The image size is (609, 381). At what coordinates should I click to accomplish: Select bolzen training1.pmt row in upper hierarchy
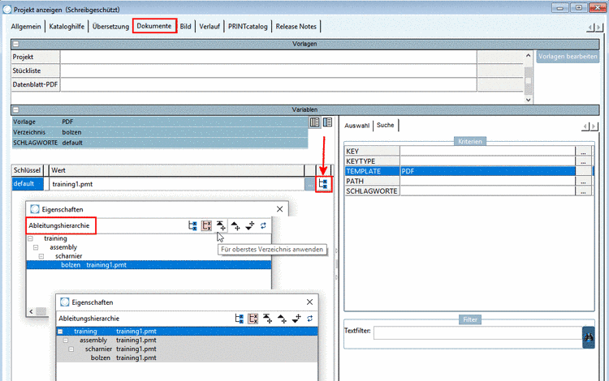(149, 265)
